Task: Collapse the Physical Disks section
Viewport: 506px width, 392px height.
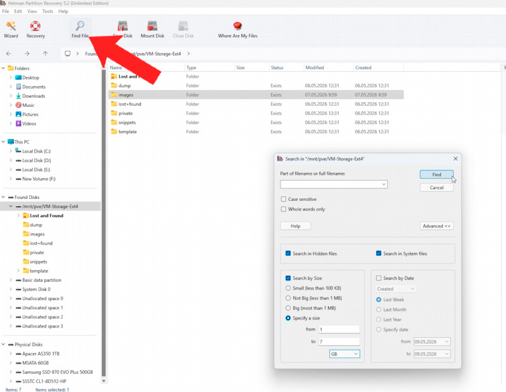Action: click(3, 344)
